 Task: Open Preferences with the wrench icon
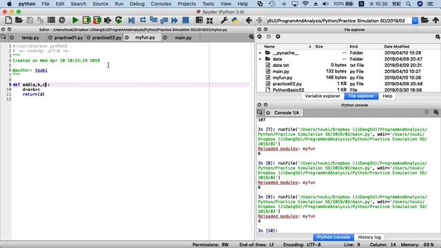[224, 20]
